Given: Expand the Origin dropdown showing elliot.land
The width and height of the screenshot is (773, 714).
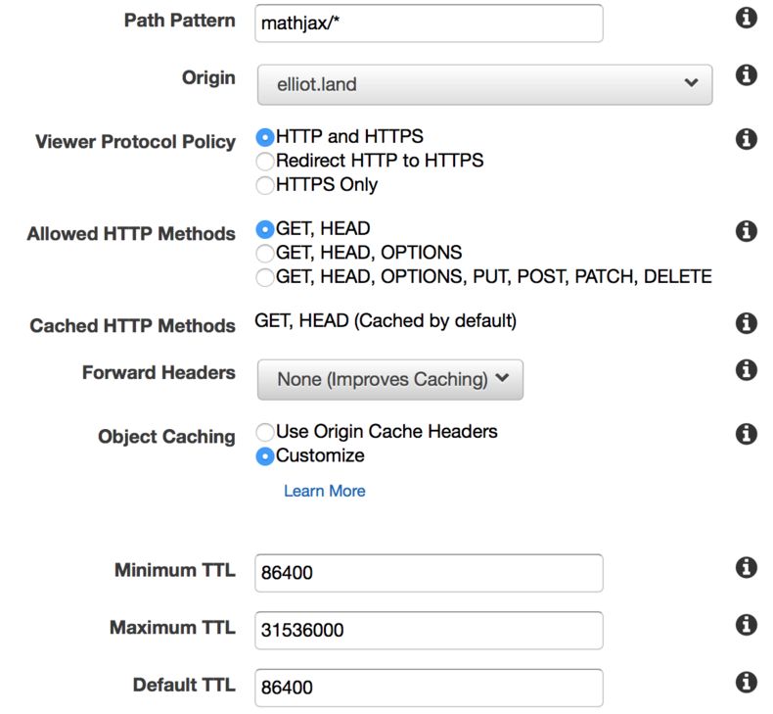Looking at the screenshot, I should pyautogui.click(x=484, y=84).
